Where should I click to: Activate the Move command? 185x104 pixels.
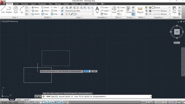pos(35,8)
